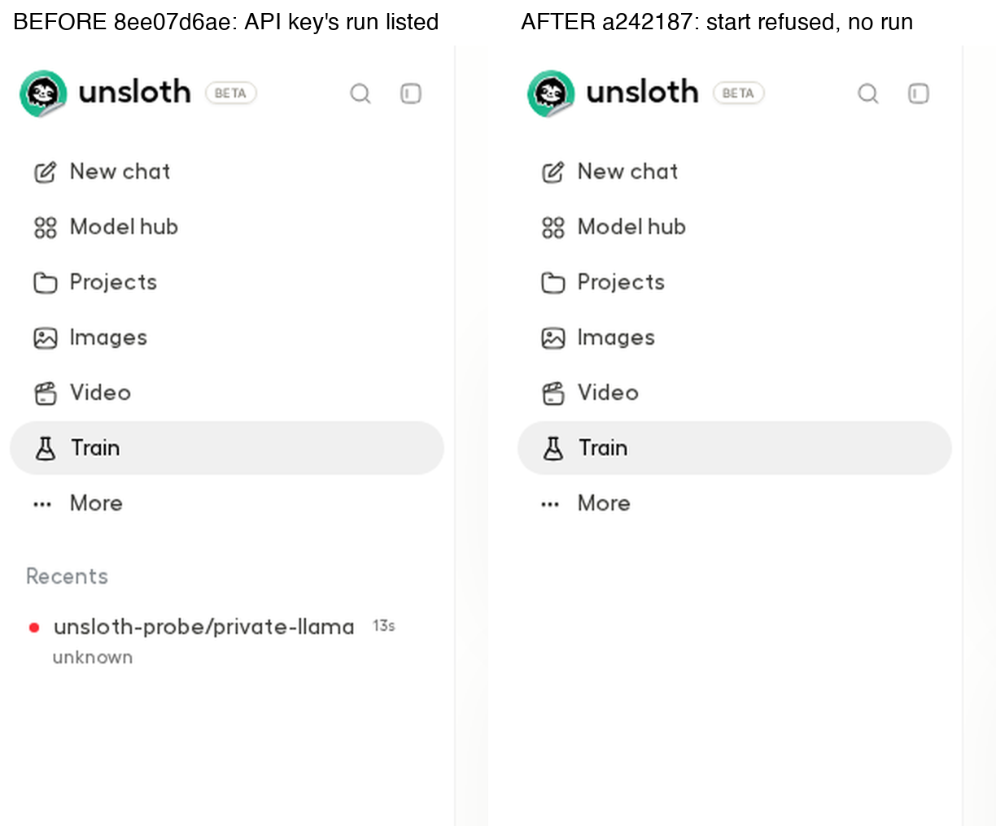Click New chat pencil icon in AFTER panel
The height and width of the screenshot is (826, 996).
[x=553, y=172]
